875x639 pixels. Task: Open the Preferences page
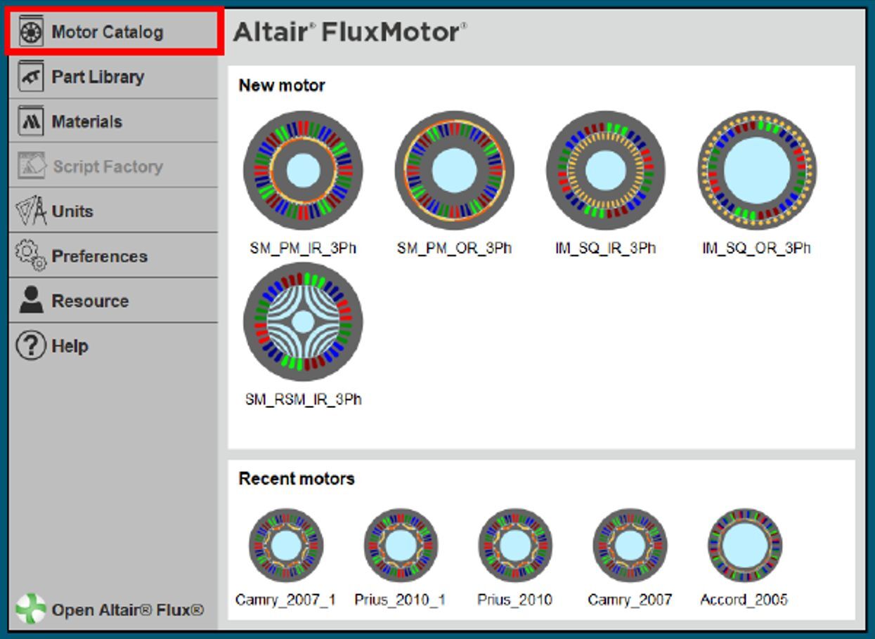(113, 256)
